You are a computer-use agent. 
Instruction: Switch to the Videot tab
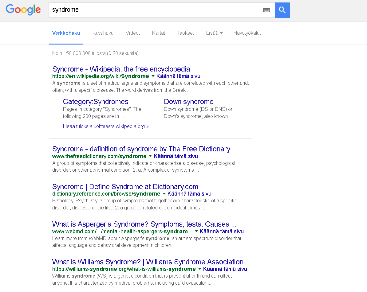pyautogui.click(x=133, y=33)
